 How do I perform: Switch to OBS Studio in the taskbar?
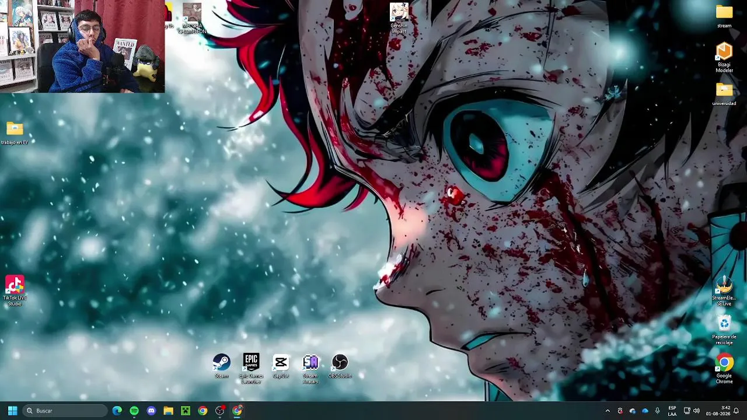[x=220, y=411]
